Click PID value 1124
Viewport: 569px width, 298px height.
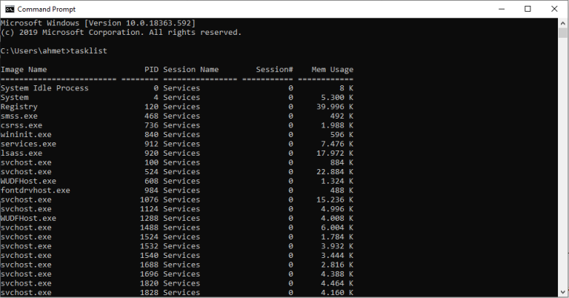coord(149,209)
